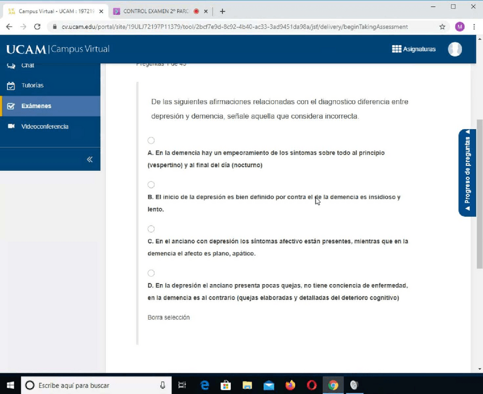
Task: Go forward in browser history
Action: coord(23,27)
